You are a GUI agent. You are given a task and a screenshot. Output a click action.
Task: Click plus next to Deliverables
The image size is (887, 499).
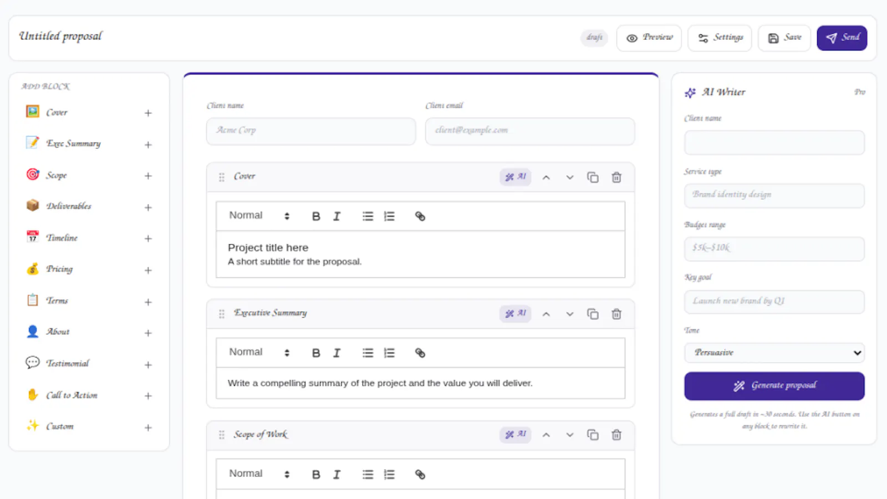148,207
